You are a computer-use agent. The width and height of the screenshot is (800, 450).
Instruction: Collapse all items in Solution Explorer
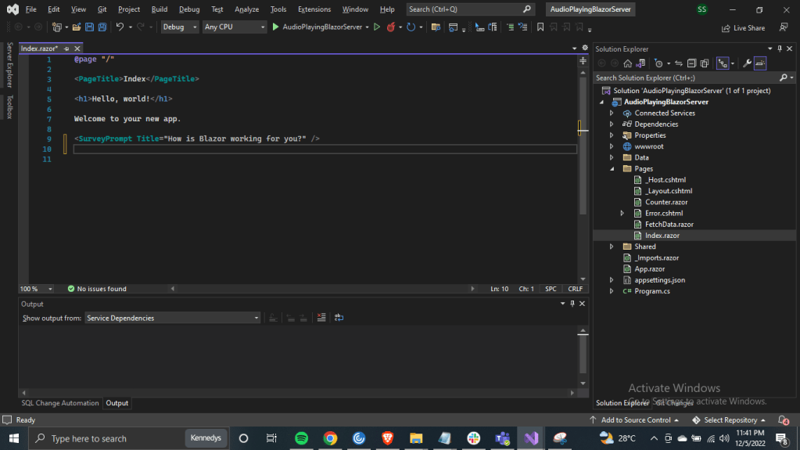(692, 63)
